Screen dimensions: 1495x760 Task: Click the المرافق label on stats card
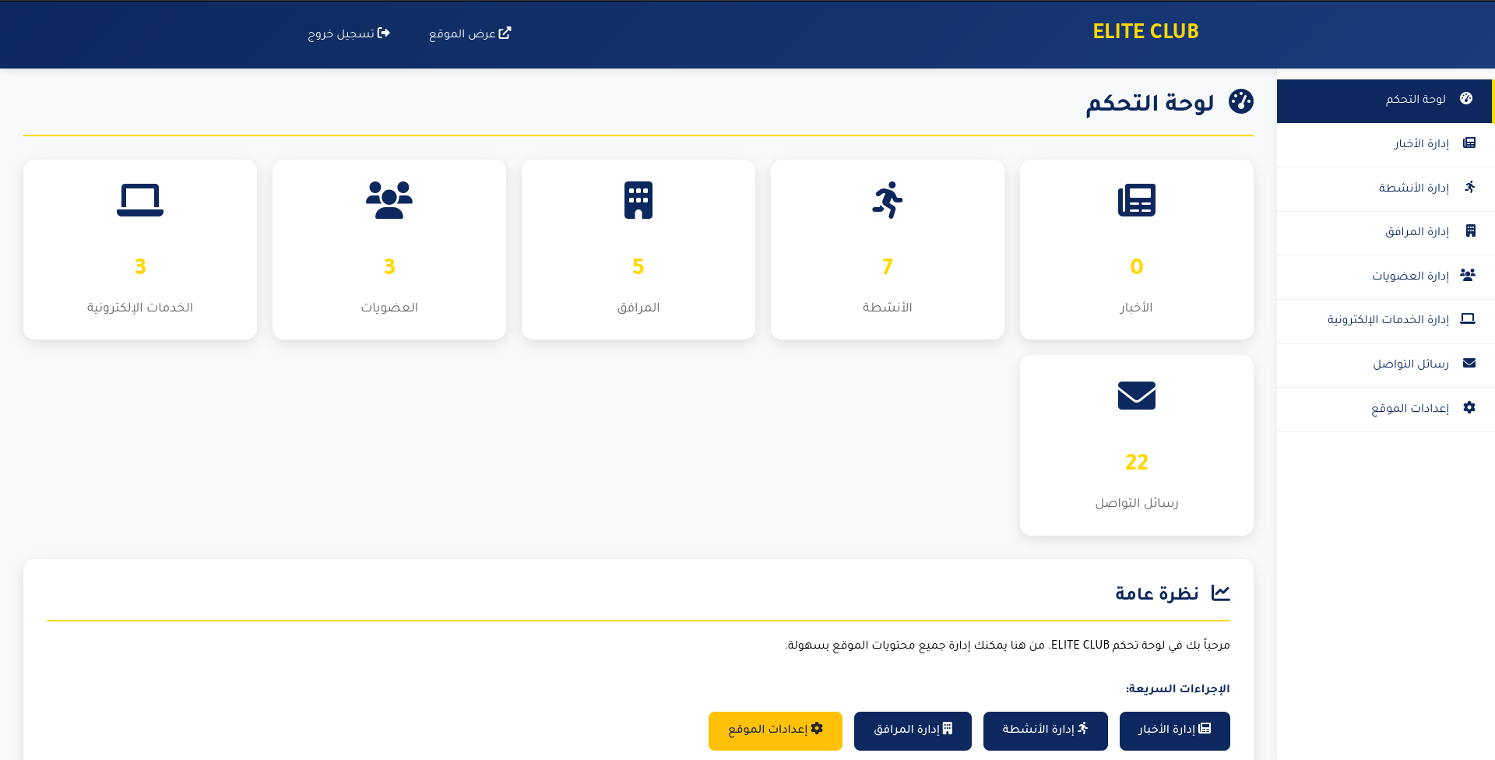click(638, 308)
